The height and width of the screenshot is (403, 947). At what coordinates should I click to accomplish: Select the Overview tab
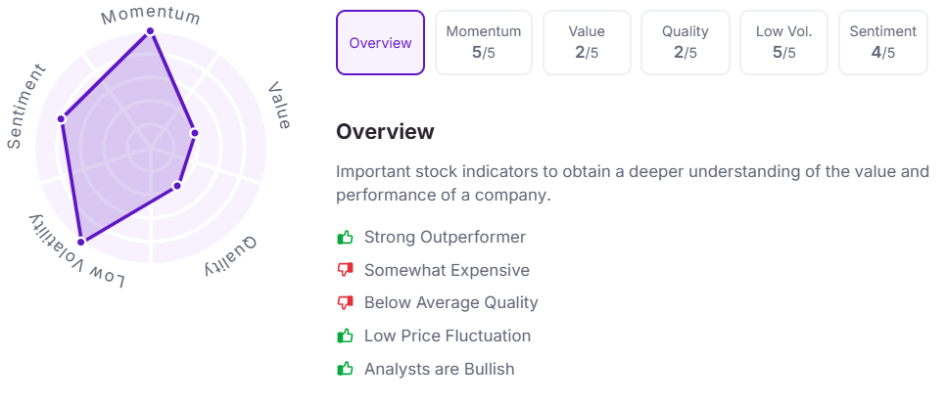tap(381, 43)
